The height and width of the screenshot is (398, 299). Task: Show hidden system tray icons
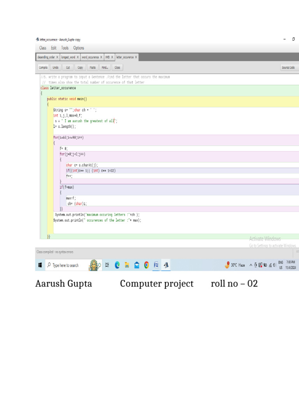tap(251, 265)
